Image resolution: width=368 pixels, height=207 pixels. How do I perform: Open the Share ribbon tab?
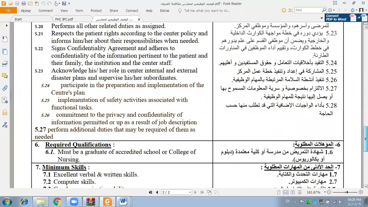click(x=114, y=11)
